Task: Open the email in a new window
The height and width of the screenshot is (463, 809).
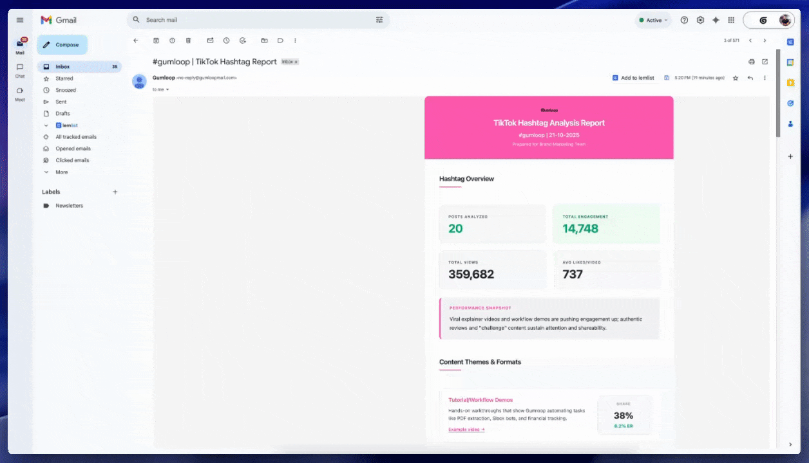Action: click(x=765, y=62)
